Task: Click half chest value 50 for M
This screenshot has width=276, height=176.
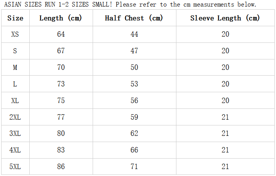Action: [x=134, y=68]
